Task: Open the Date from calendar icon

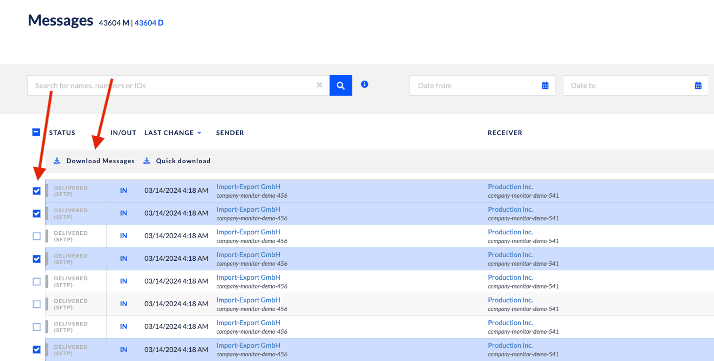Action: pyautogui.click(x=545, y=86)
